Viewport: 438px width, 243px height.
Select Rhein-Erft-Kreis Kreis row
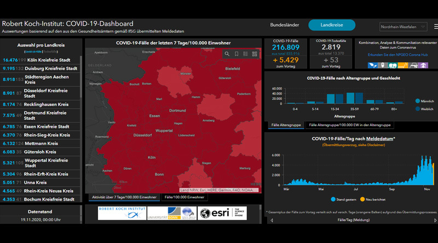pos(40,174)
